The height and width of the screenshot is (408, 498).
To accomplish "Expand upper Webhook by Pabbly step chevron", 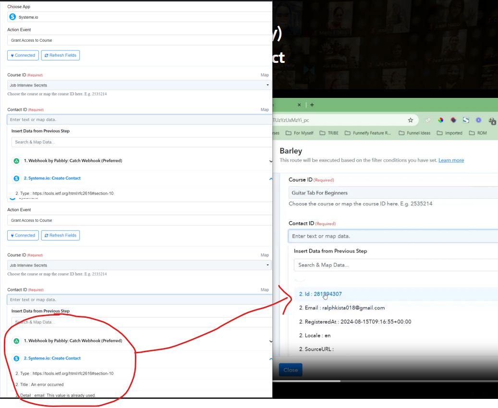I will point(270,161).
